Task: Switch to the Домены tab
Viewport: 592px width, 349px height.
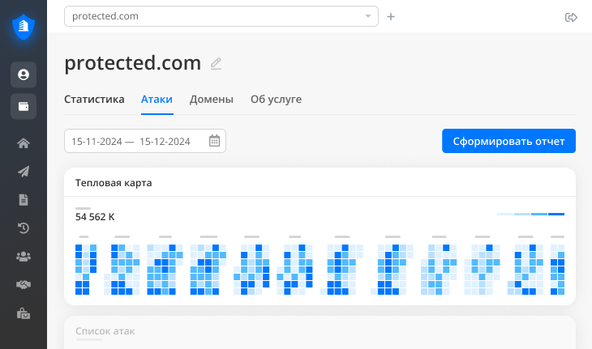Action: [212, 100]
